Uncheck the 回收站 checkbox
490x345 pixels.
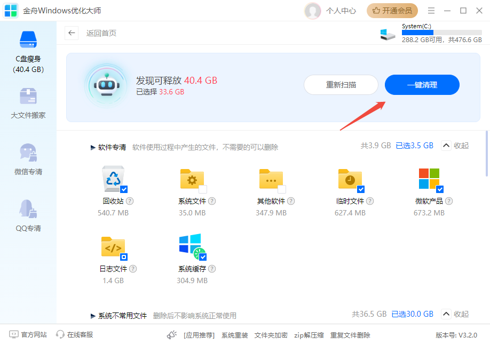coord(124,189)
